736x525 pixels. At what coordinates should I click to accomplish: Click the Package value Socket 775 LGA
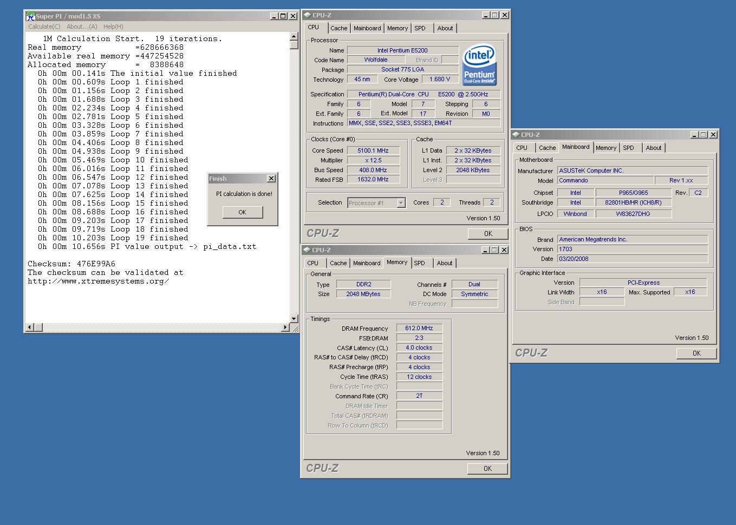pos(402,69)
